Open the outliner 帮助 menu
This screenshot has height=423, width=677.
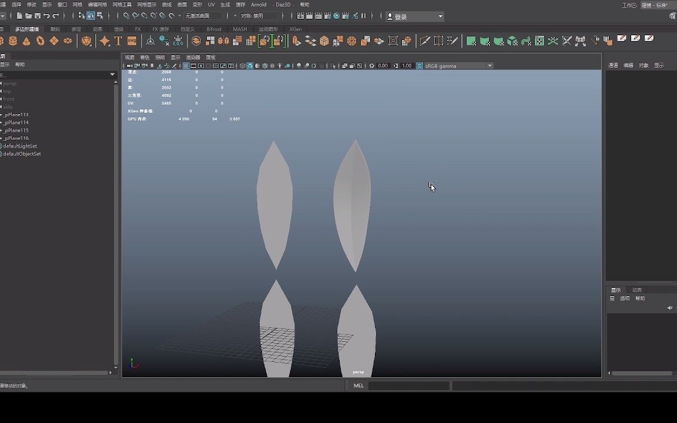pyautogui.click(x=20, y=65)
